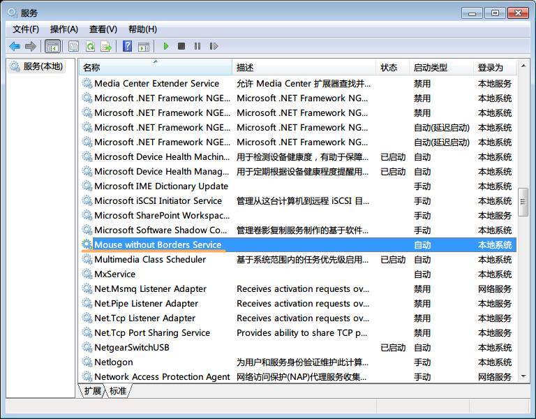Select Net.Tcp Listener Adapter service
The image size is (536, 419).
click(299, 318)
